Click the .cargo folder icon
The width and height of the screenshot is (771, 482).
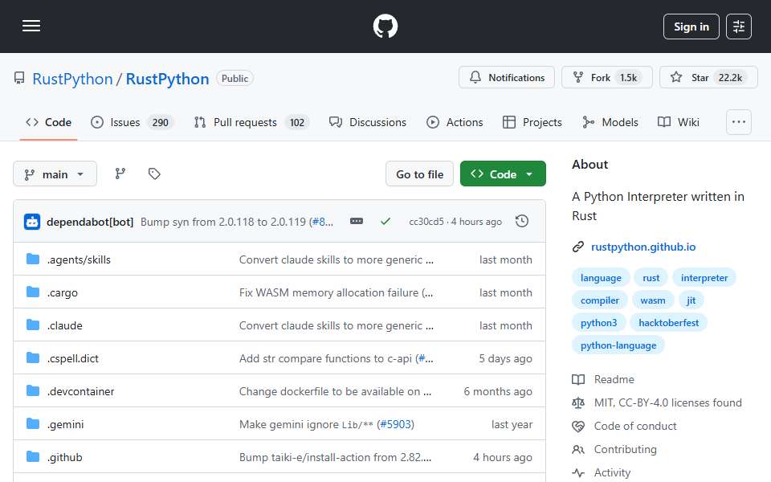click(x=32, y=292)
